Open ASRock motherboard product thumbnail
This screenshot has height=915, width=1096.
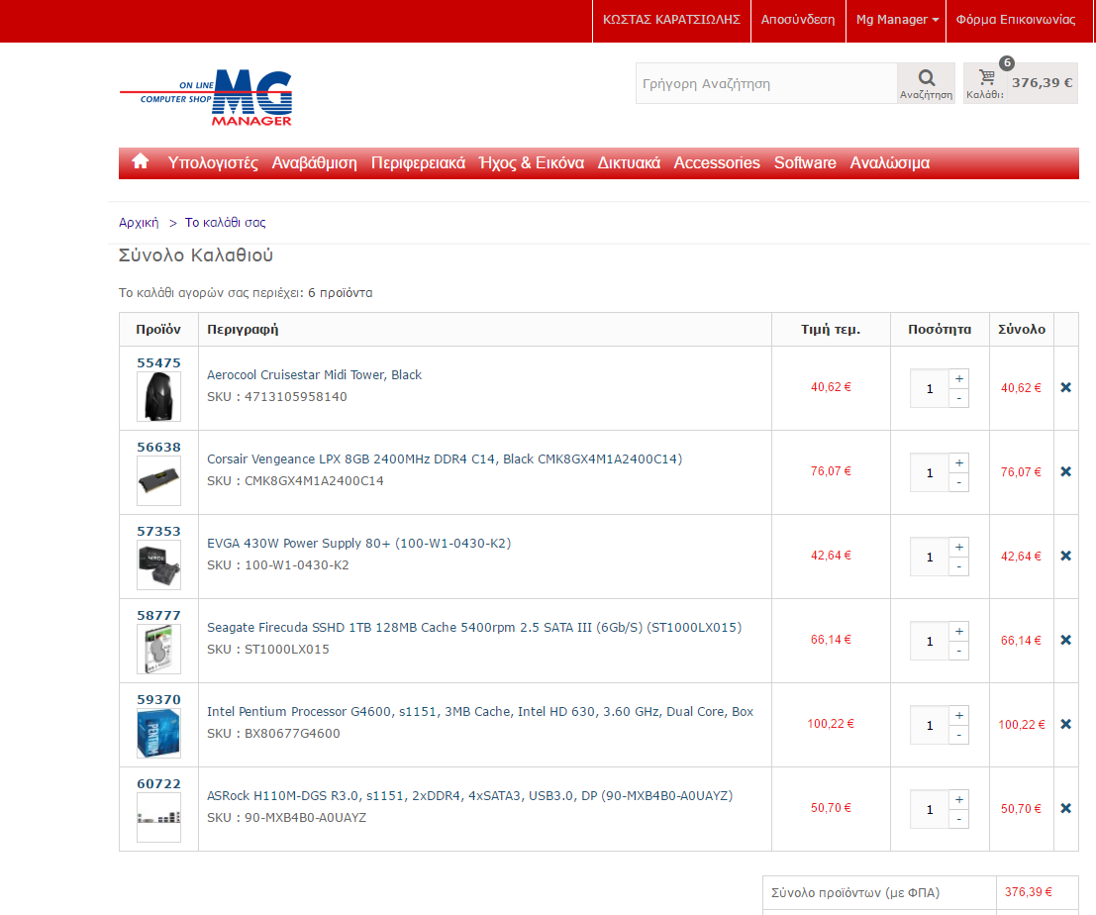click(158, 817)
